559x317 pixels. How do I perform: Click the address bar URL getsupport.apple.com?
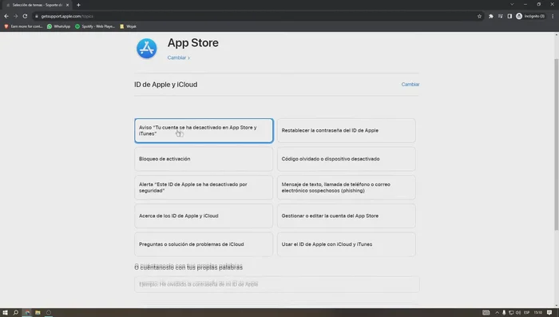click(66, 16)
